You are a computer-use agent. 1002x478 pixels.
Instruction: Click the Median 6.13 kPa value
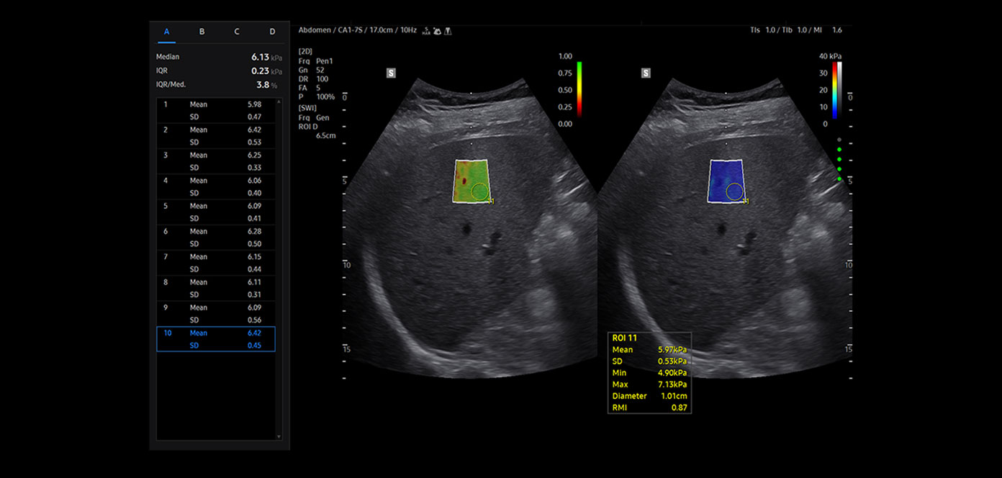click(266, 57)
